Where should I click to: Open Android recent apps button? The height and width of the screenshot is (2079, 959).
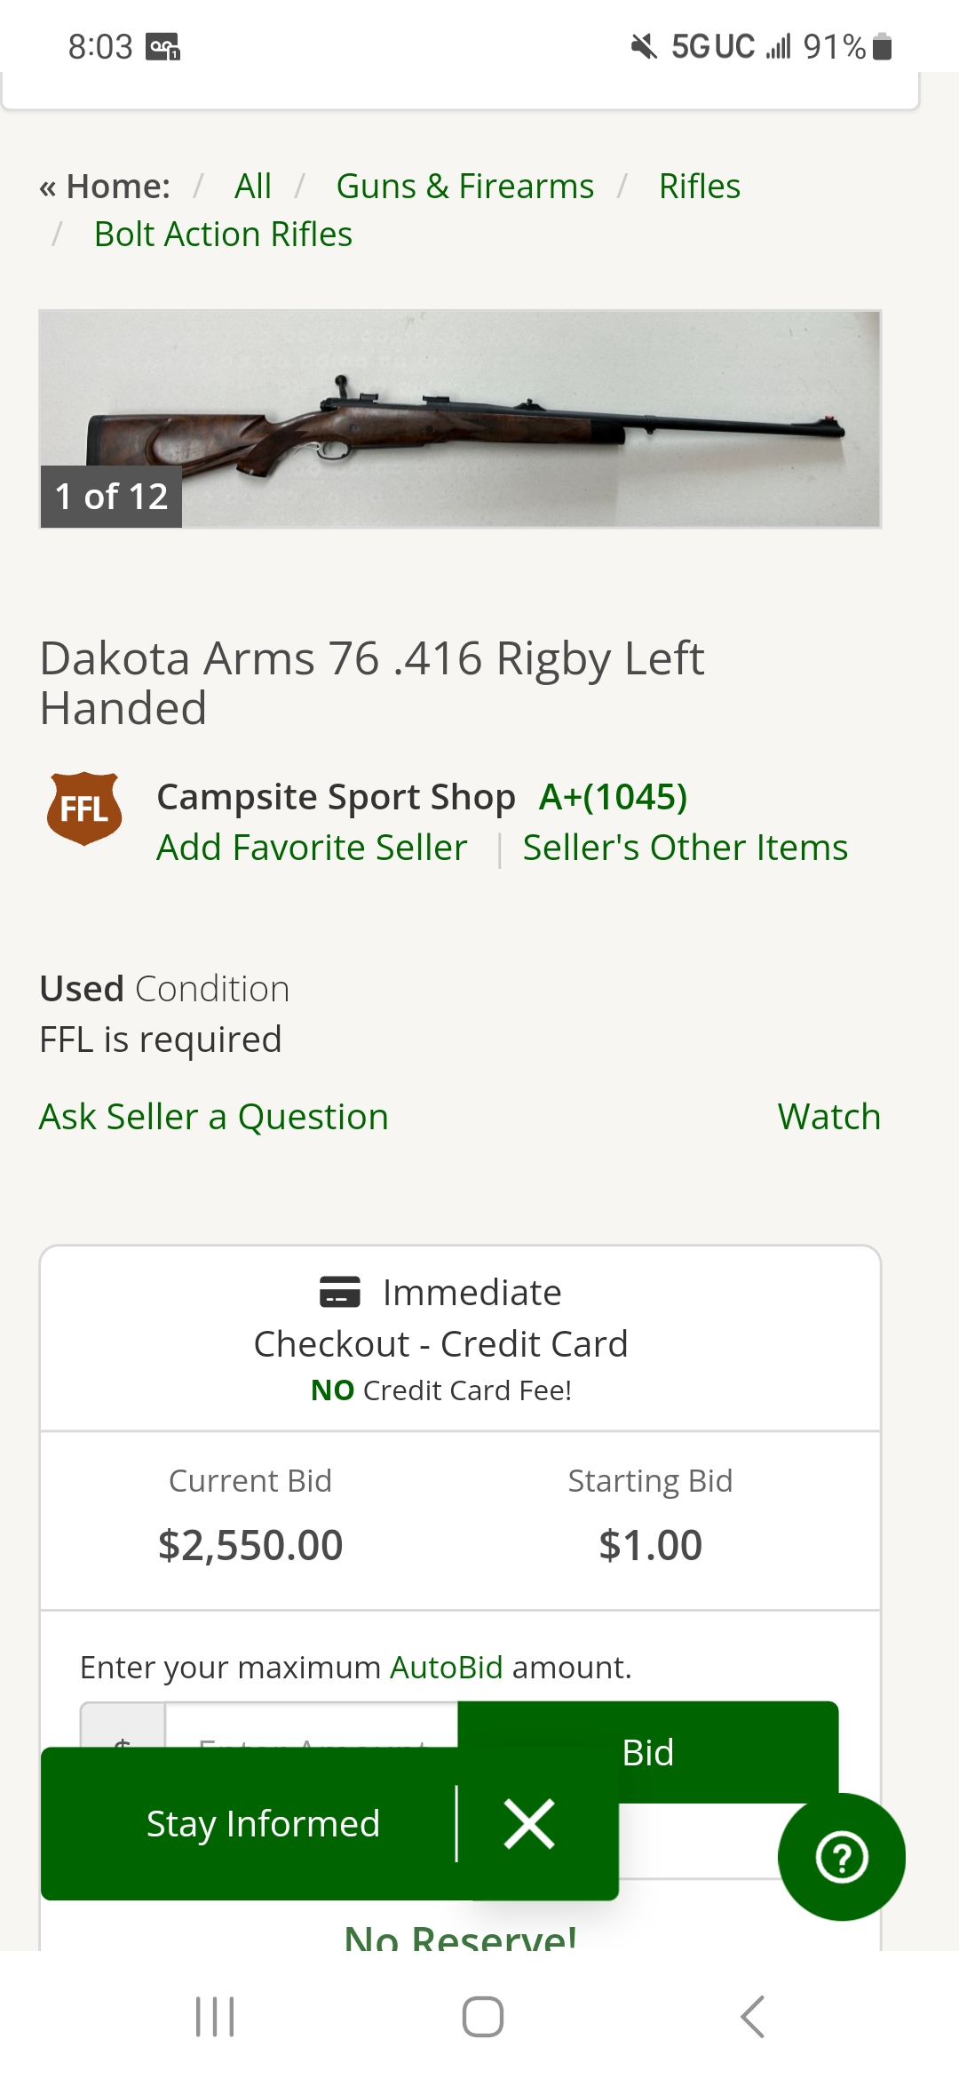coord(215,2016)
